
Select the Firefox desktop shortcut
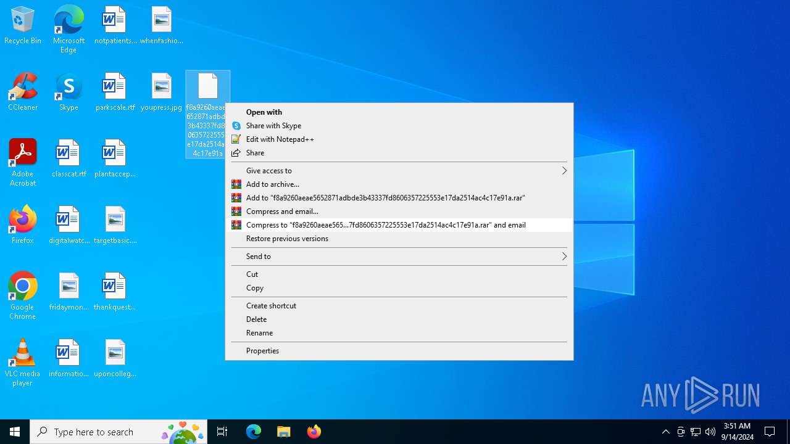tap(23, 226)
